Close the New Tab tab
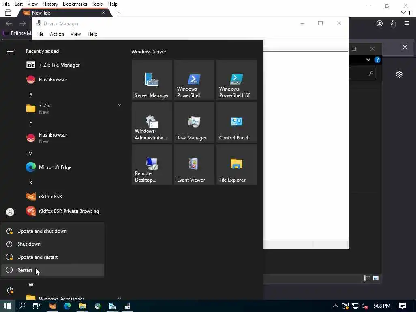This screenshot has height=312, width=416. click(103, 13)
